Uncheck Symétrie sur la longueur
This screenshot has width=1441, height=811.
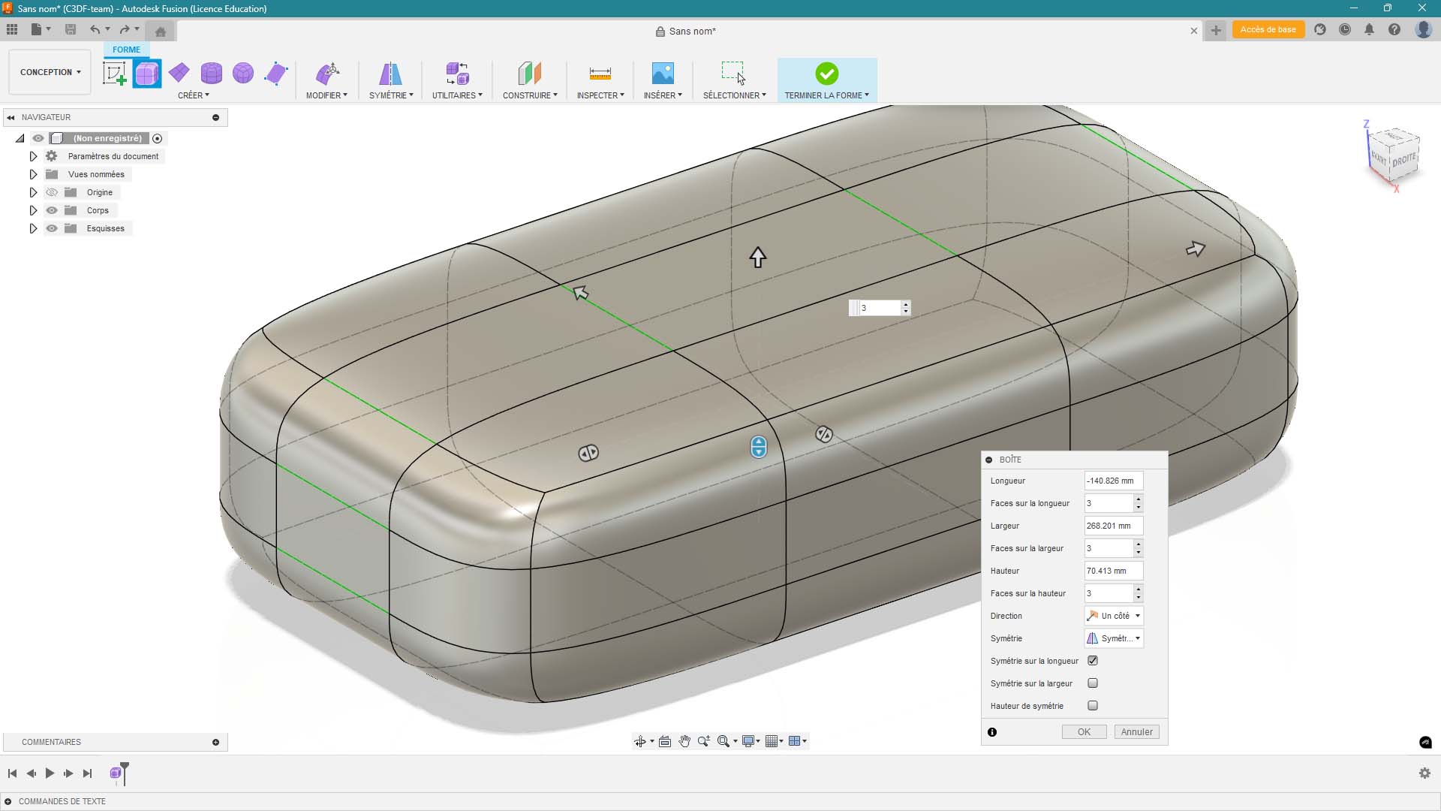tap(1093, 661)
